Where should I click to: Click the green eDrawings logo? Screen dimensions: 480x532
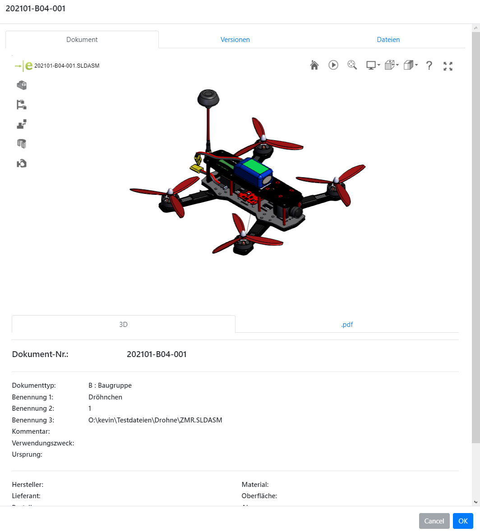pos(24,66)
